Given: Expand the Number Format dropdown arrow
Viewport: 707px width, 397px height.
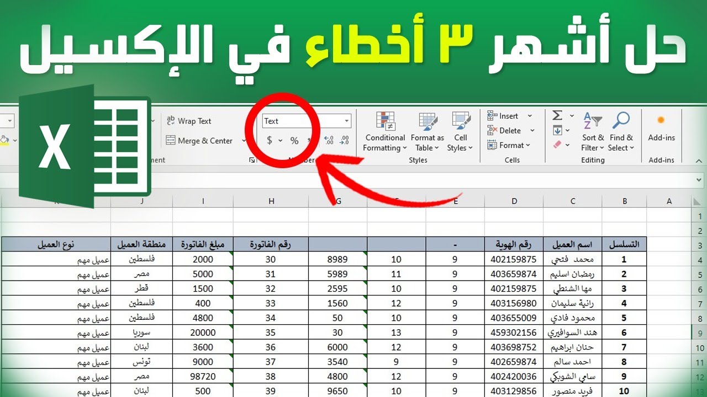Looking at the screenshot, I should (347, 121).
